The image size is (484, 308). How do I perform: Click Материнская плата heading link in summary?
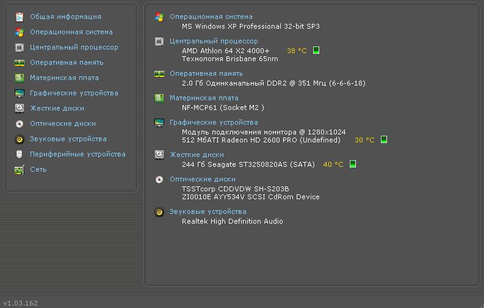(204, 98)
